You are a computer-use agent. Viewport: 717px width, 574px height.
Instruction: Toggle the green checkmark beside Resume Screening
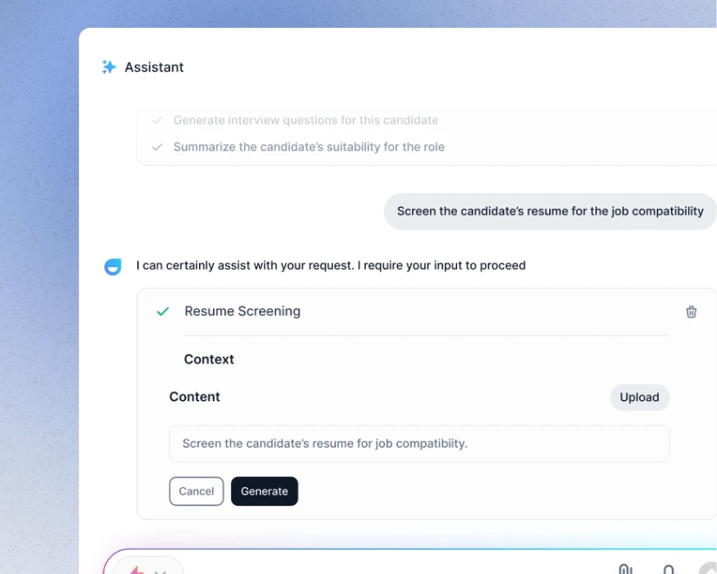[x=163, y=311]
